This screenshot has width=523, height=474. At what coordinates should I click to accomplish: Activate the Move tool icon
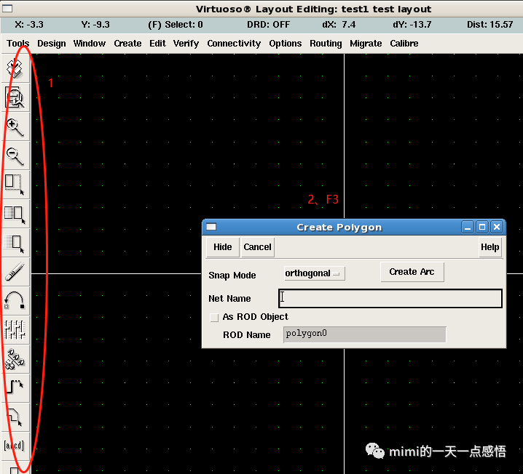click(15, 243)
